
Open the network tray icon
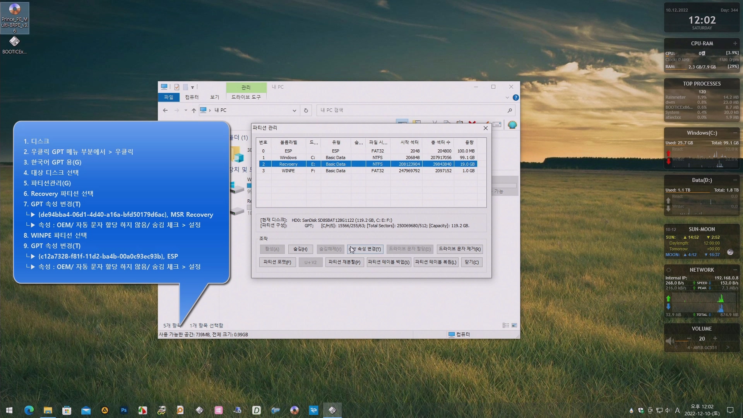(x=659, y=410)
